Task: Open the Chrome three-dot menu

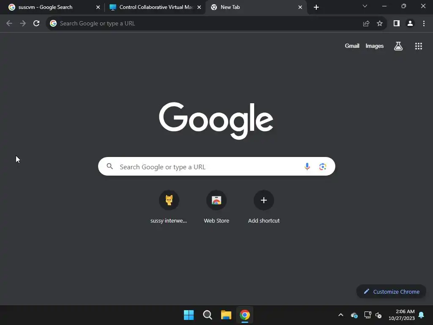Action: pos(424,24)
